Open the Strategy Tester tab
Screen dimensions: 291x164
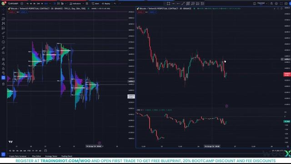[51, 156]
